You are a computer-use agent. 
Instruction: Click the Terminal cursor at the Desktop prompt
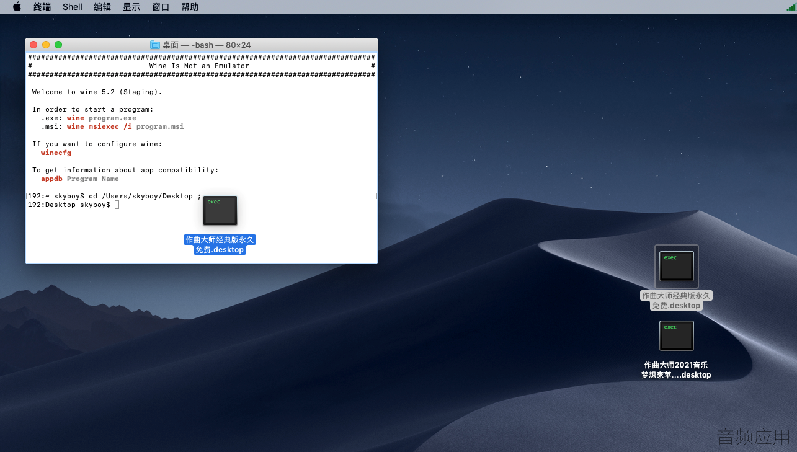[117, 205]
